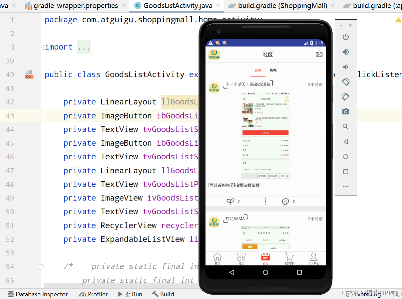Expand the collapsed import ellipsis

(84, 47)
